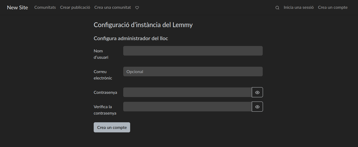Viewport: 358px width, 147px height.
Task: Click the Inicia una sessió link
Action: [x=299, y=7]
